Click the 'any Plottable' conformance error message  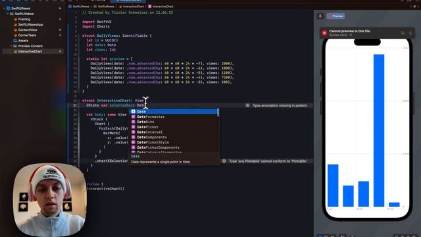click(x=268, y=161)
